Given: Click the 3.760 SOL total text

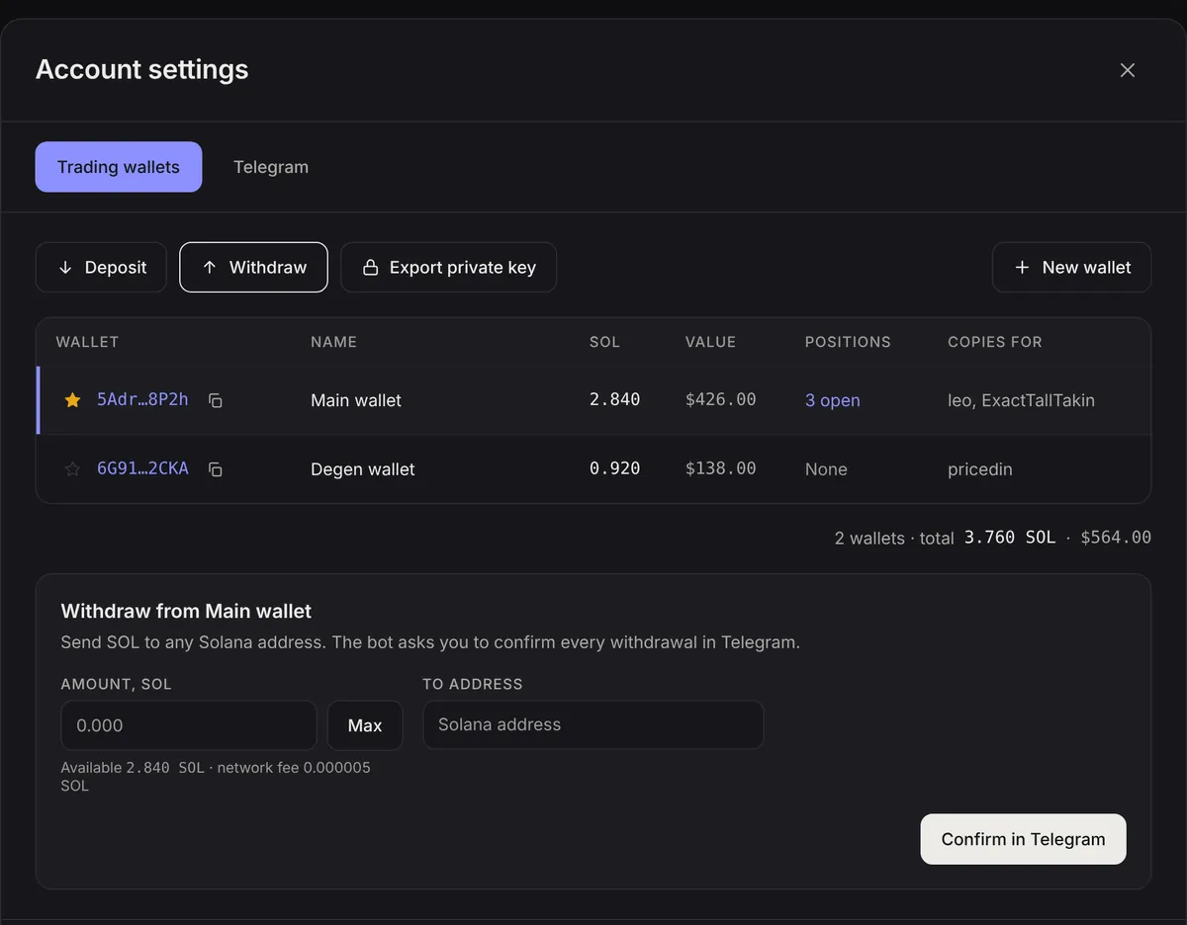Looking at the screenshot, I should click(1010, 538).
